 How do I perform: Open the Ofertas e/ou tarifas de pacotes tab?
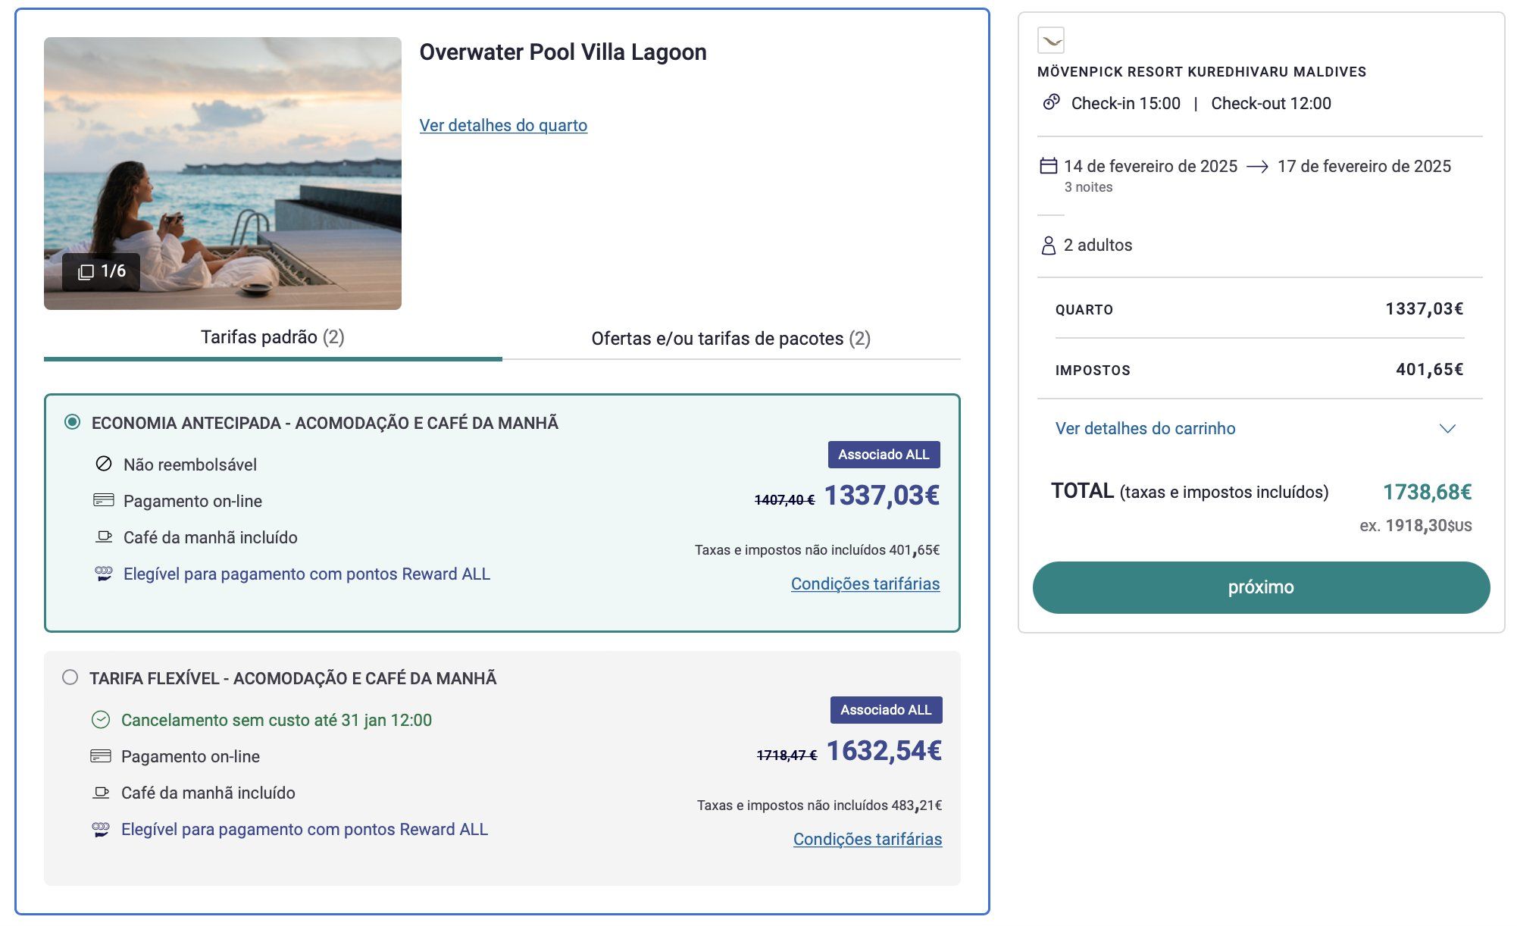(730, 339)
